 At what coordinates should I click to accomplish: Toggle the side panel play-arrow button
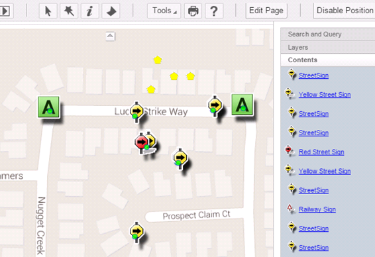point(5,11)
